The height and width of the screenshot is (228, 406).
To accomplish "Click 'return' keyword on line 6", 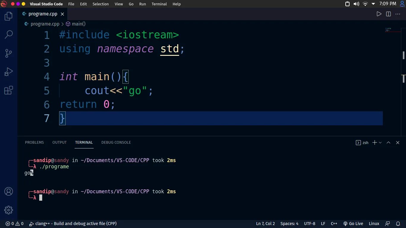I will [78, 104].
